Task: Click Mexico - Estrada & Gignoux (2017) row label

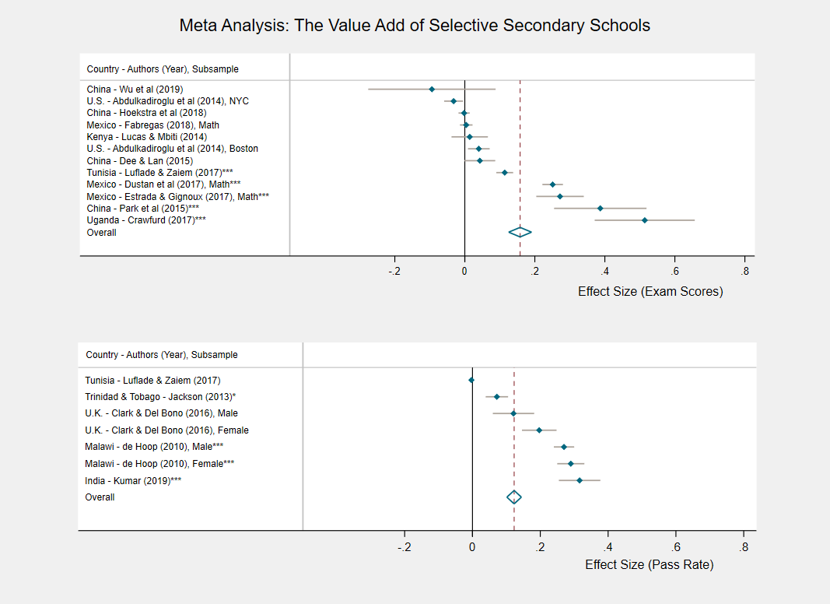Action: pos(178,197)
